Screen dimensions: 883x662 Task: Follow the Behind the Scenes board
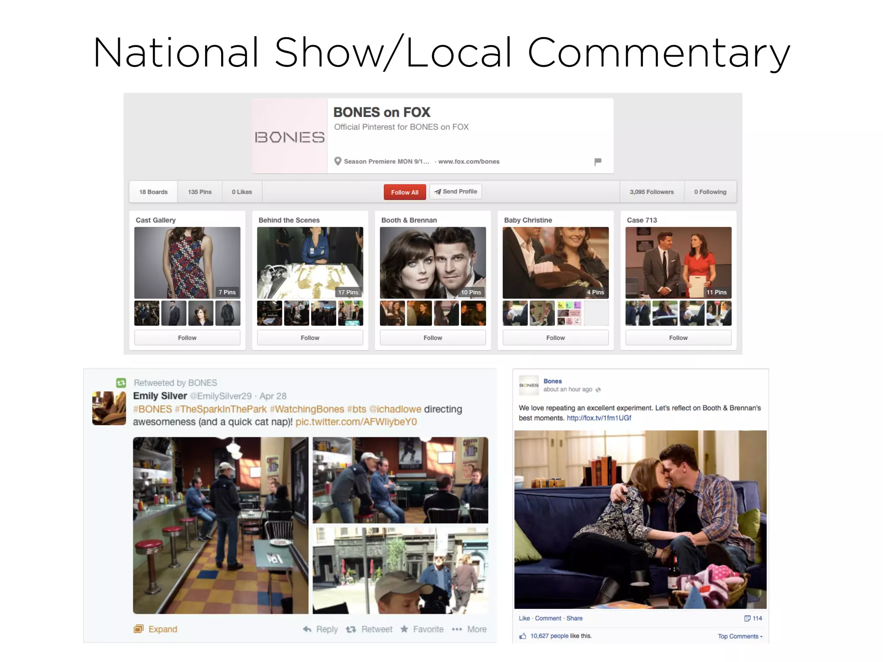[x=310, y=337]
